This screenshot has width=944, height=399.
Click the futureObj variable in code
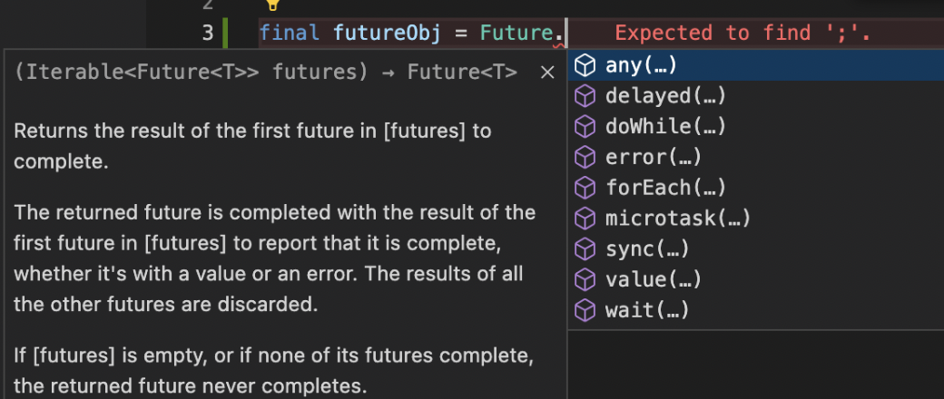click(387, 33)
